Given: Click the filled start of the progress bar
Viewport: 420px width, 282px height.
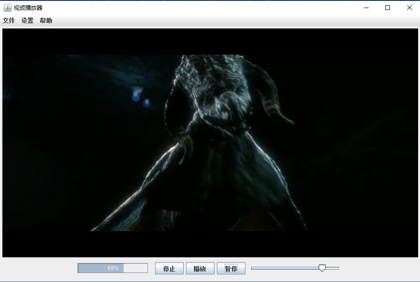Looking at the screenshot, I should coord(88,268).
